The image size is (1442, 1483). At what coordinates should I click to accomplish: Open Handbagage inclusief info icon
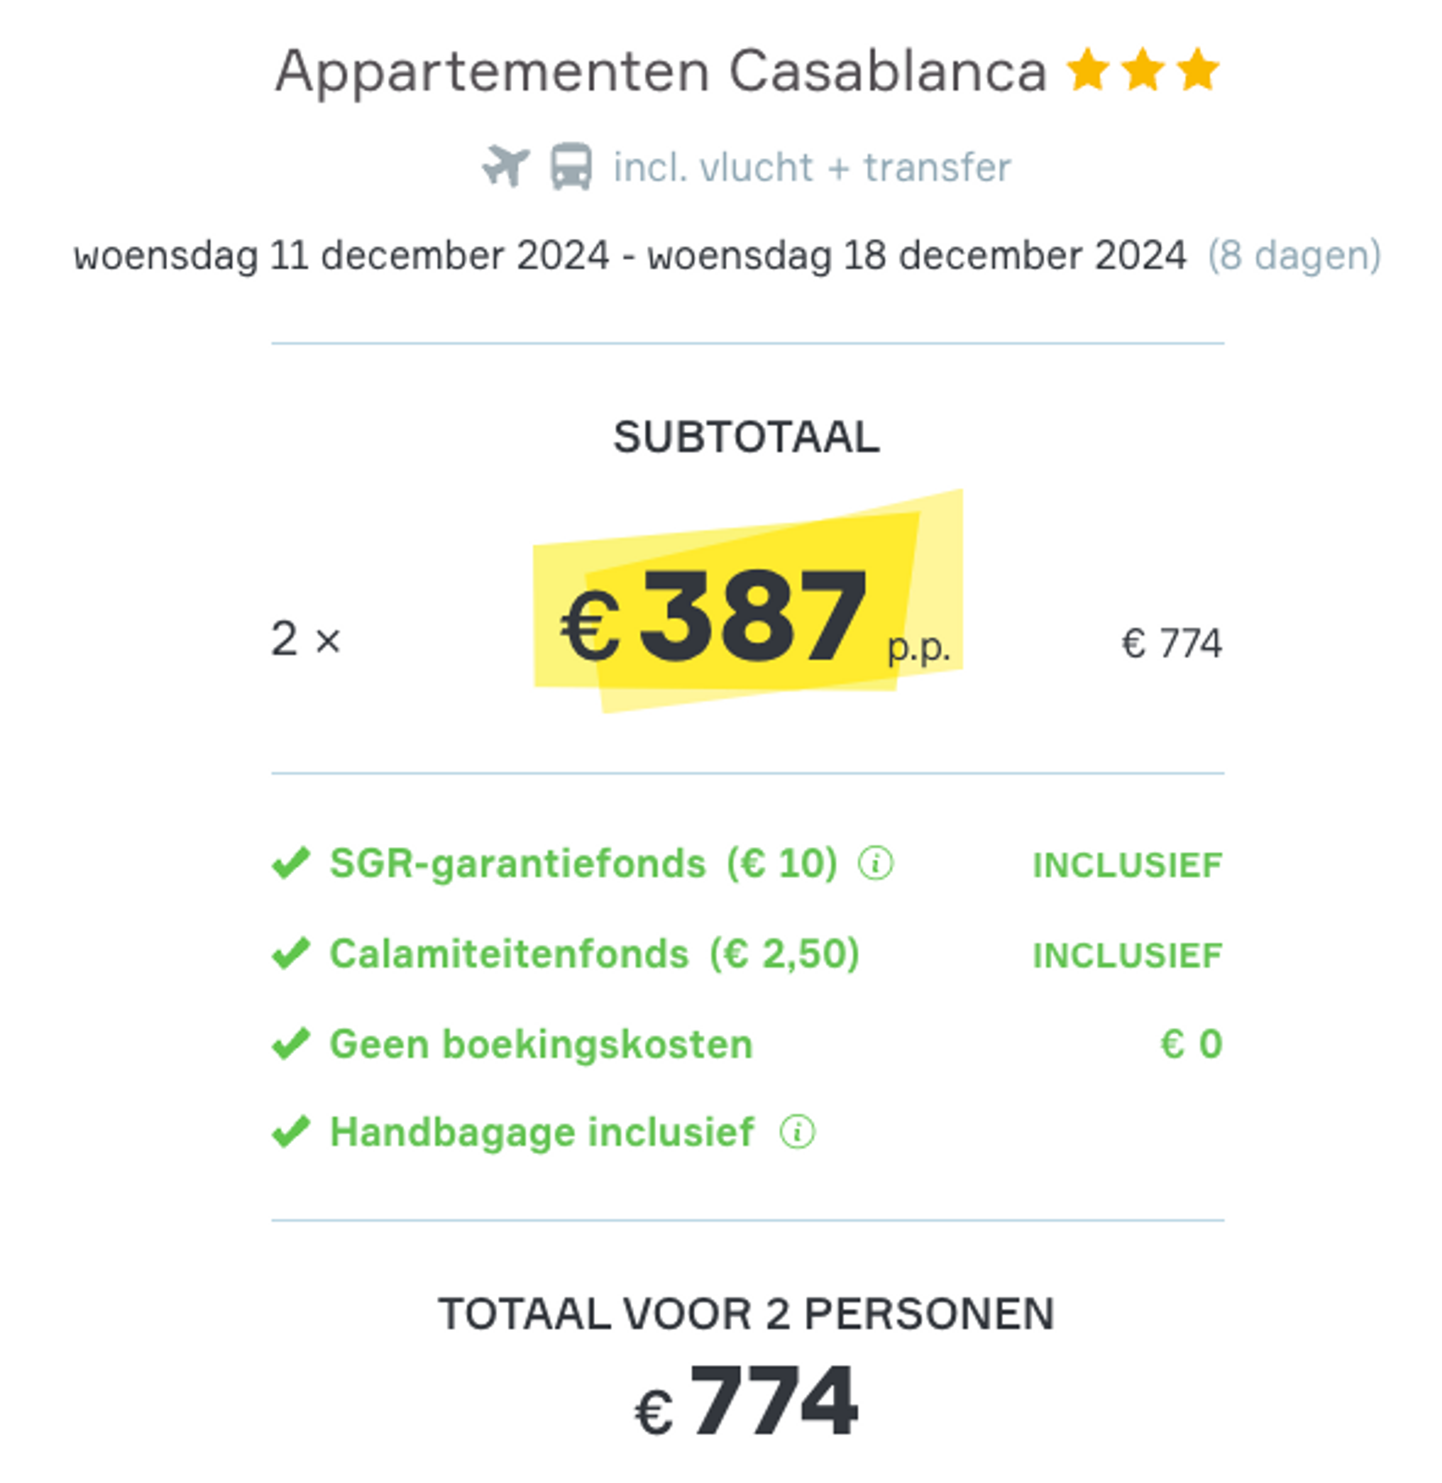[x=798, y=1132]
